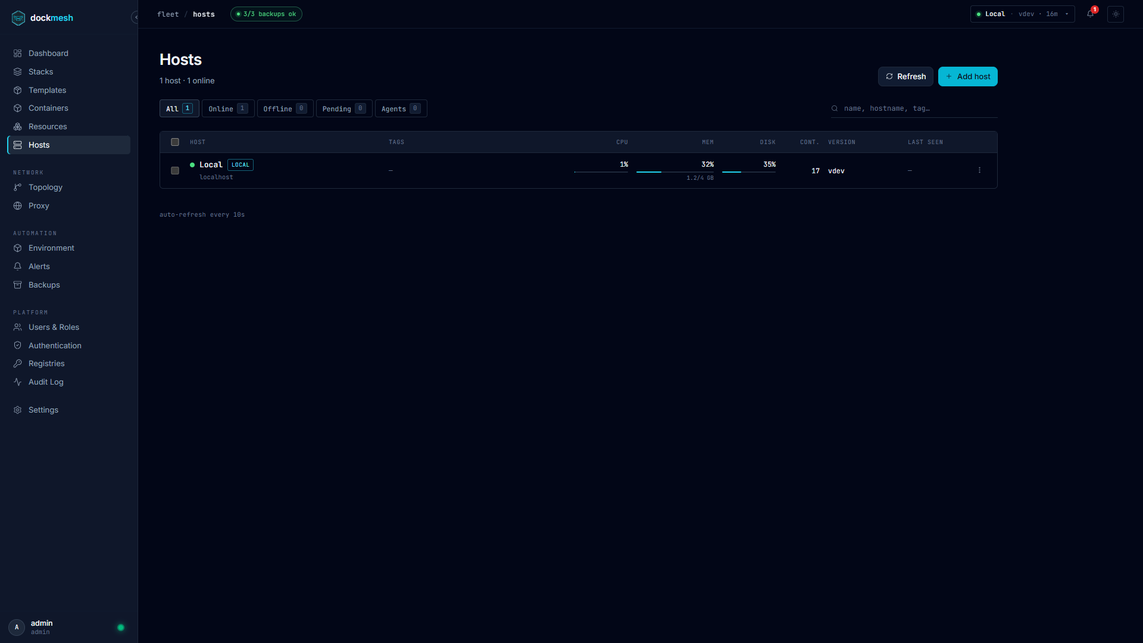Open Settings page label
Image resolution: width=1143 pixels, height=643 pixels.
[x=43, y=410]
